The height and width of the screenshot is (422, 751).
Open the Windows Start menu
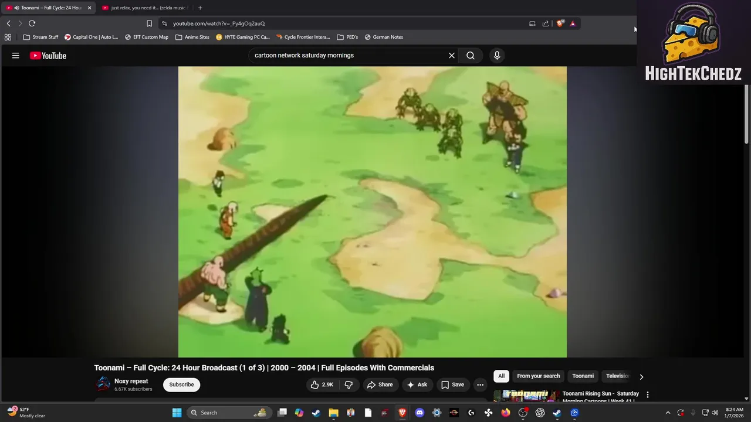177,413
